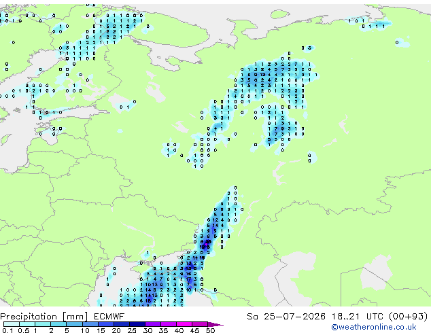Choose the 40–45 mm magenta swatch
Screen dimensions: 431x333
pyautogui.click(x=184, y=324)
